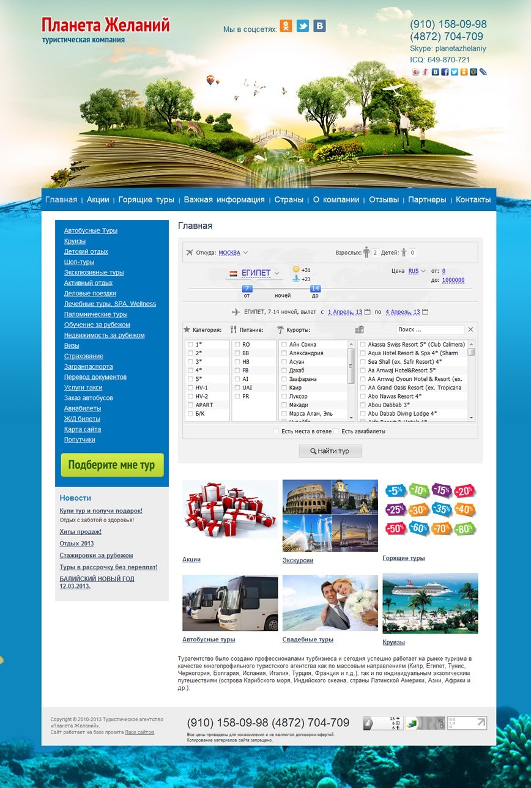The width and height of the screenshot is (531, 788).
Task: Expand the 'МОСКВА' departure city dropdown
Action: 232,252
